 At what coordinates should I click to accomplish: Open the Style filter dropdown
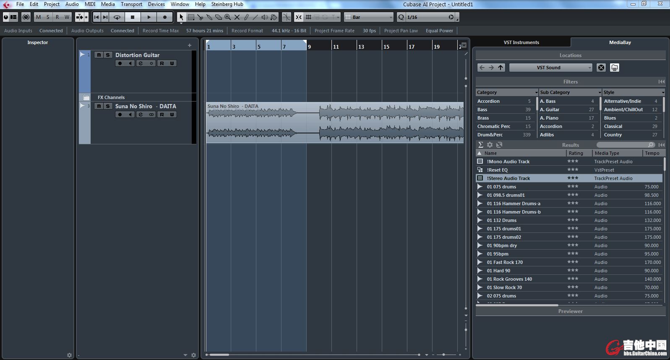pyautogui.click(x=634, y=92)
